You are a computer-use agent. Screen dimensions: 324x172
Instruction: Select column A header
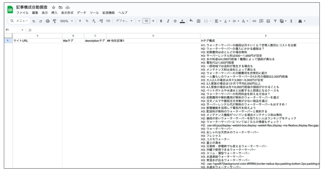point(37,36)
